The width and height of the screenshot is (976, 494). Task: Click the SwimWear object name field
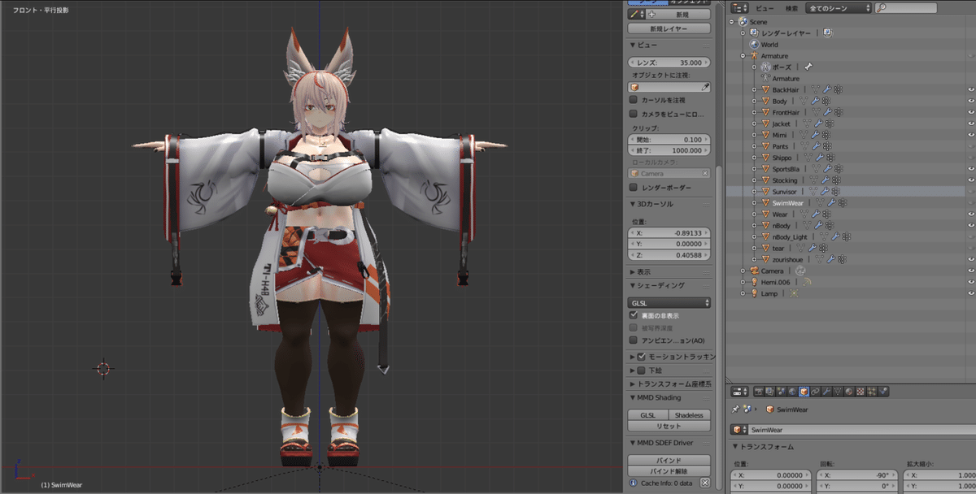[x=861, y=429]
